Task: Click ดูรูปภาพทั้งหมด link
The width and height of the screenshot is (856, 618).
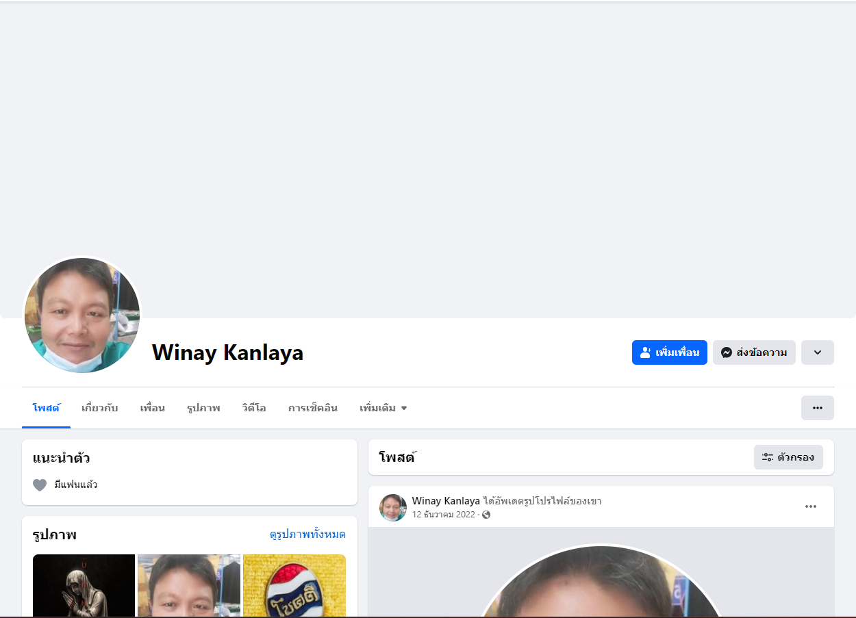Action: click(307, 535)
